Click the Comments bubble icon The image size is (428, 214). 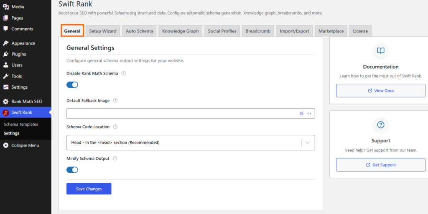click(6, 29)
